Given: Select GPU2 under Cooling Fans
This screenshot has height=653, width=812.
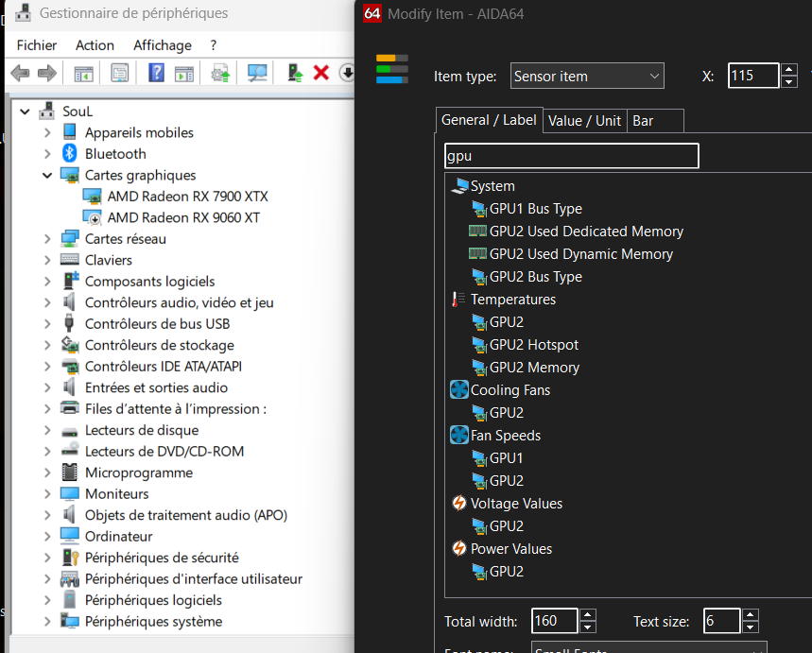Looking at the screenshot, I should (507, 412).
